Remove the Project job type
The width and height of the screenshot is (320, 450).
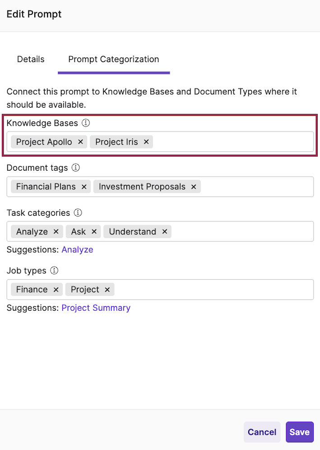click(107, 290)
